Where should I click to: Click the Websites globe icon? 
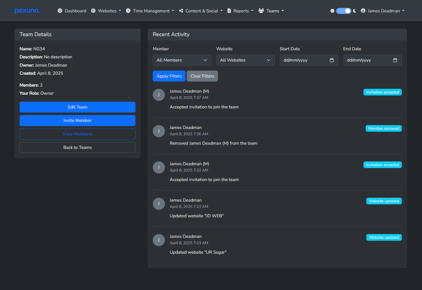(x=93, y=11)
